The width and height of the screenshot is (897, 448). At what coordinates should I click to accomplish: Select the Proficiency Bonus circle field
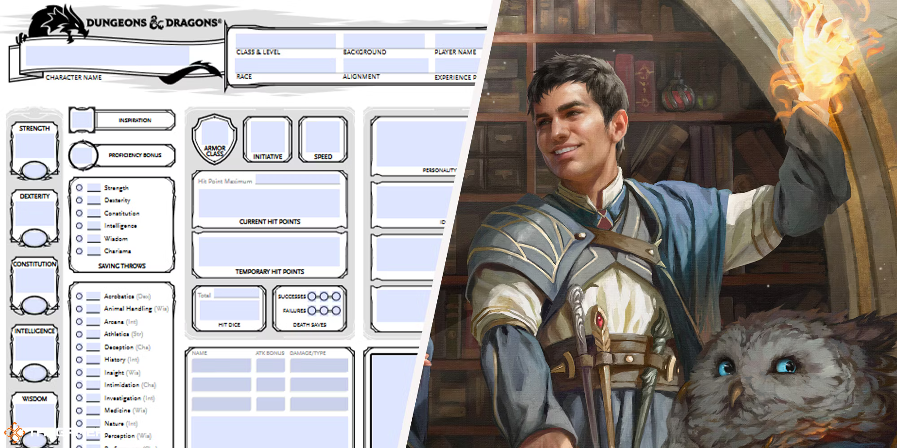pos(83,155)
